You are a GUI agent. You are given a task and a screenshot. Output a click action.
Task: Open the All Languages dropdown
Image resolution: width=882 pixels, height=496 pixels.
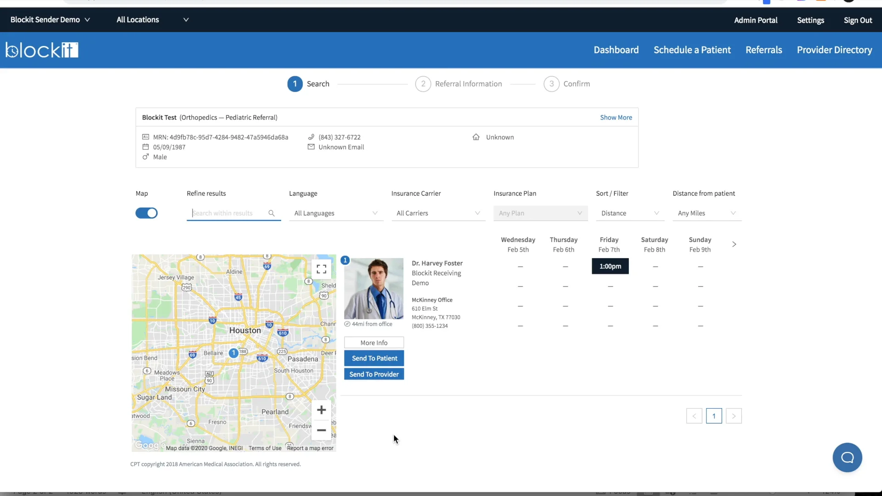pyautogui.click(x=336, y=213)
